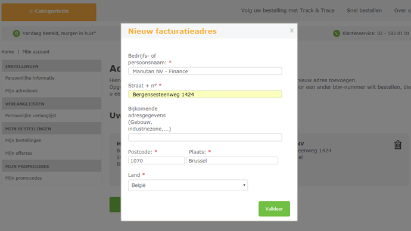Click the green phone icon by Klantenservice
The height and width of the screenshot is (231, 411).
click(x=337, y=33)
